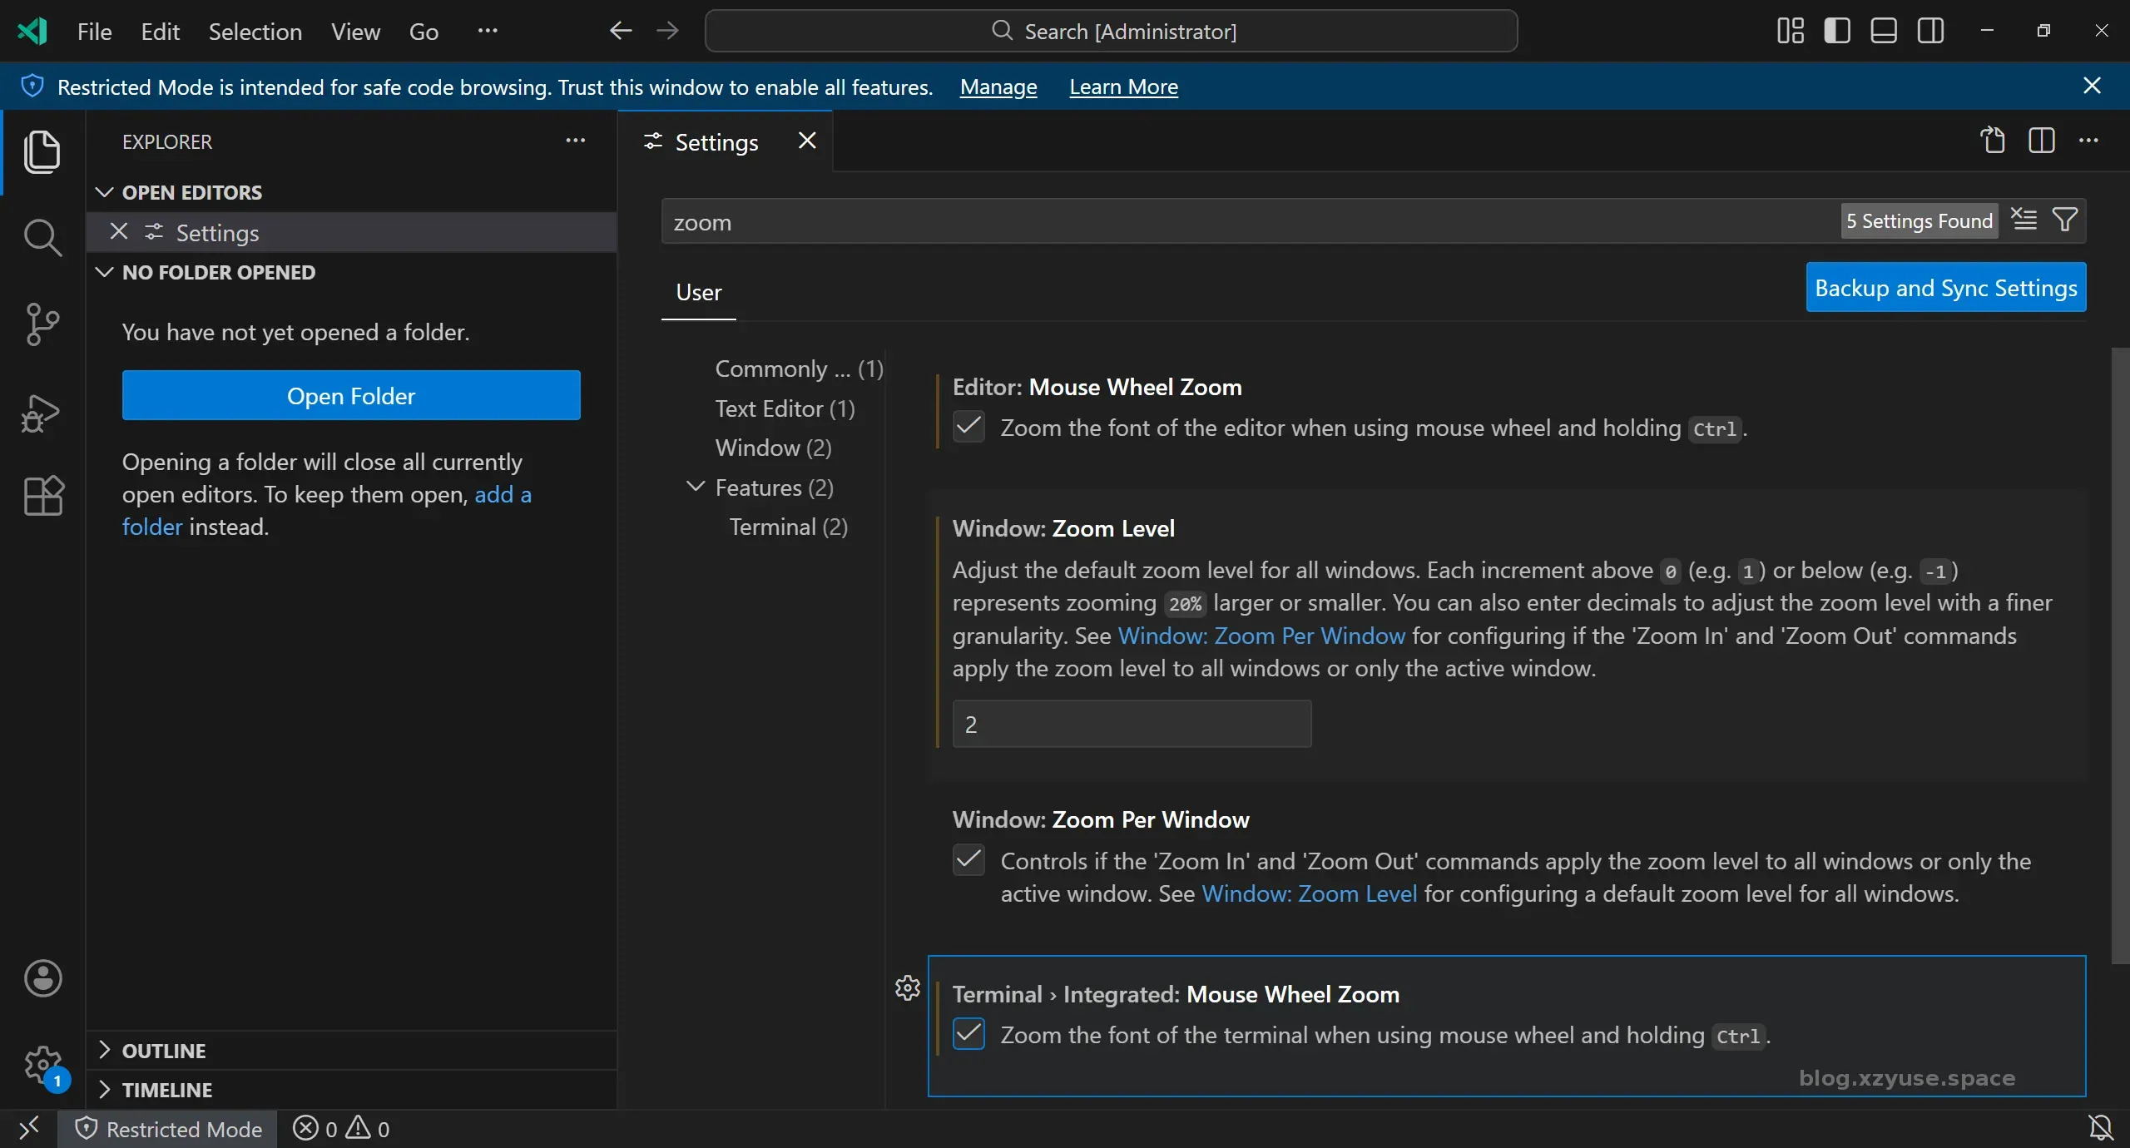Click the Zoom Level value input field
The width and height of the screenshot is (2130, 1148).
[x=1131, y=724]
